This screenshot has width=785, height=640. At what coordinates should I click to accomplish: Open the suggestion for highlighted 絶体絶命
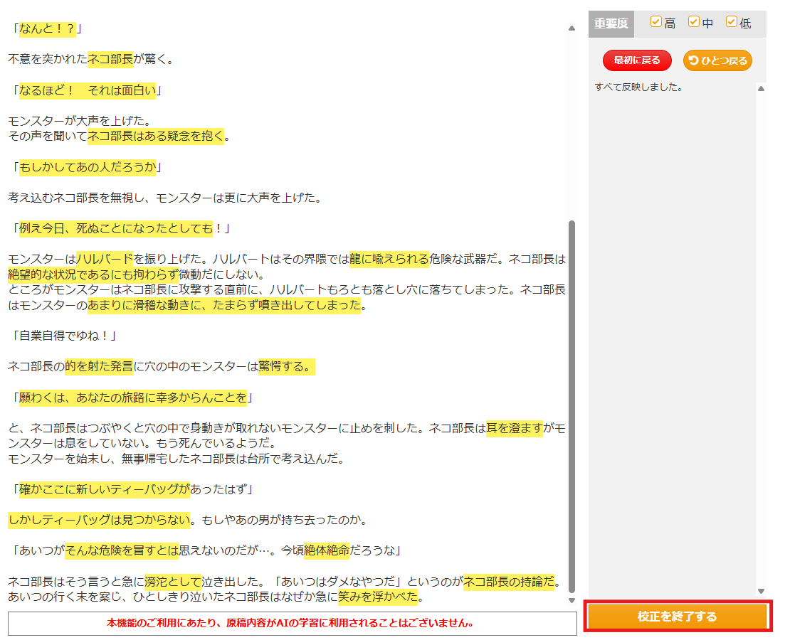[327, 550]
